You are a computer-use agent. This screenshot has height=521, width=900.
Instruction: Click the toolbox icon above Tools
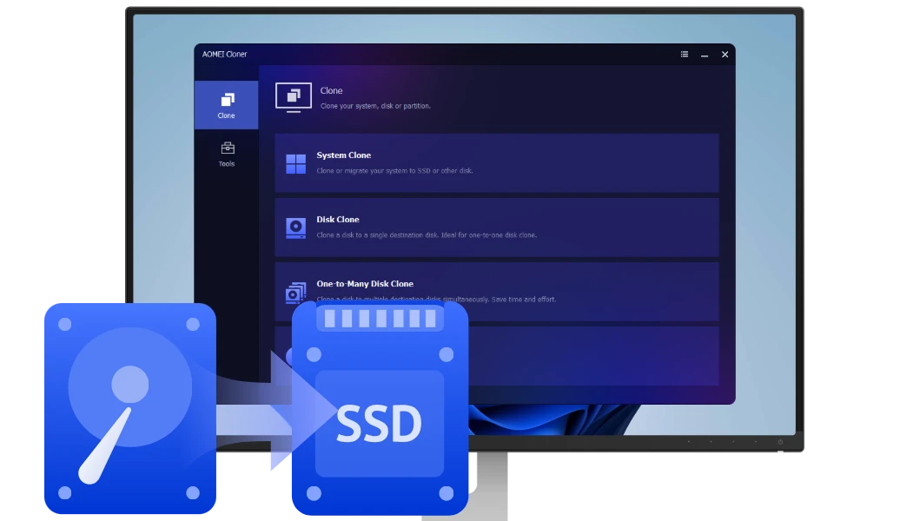click(x=228, y=148)
